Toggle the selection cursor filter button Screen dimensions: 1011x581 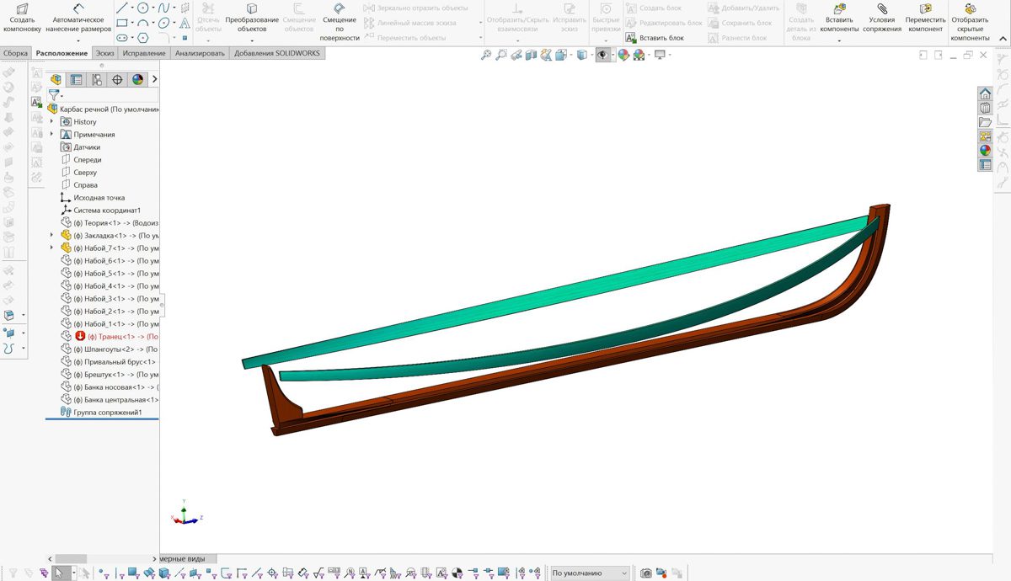click(59, 573)
